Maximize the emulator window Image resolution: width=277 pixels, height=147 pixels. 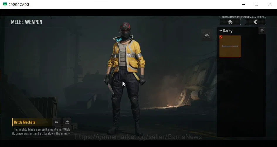tap(256, 4)
